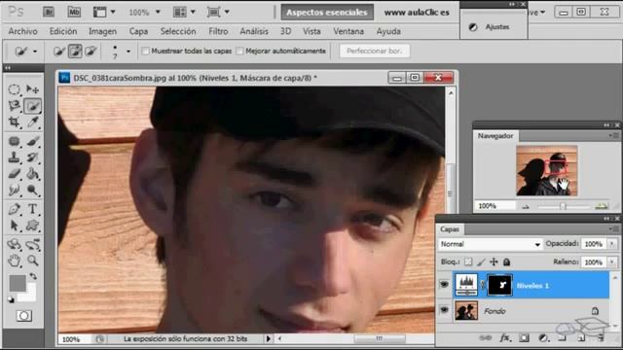623x350 pixels.
Task: Open the Relleno slider arrow
Action: coord(612,262)
